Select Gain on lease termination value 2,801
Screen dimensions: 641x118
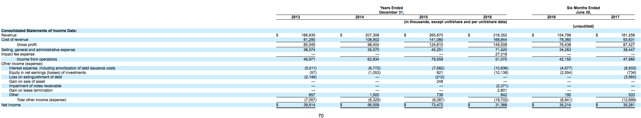(502, 90)
